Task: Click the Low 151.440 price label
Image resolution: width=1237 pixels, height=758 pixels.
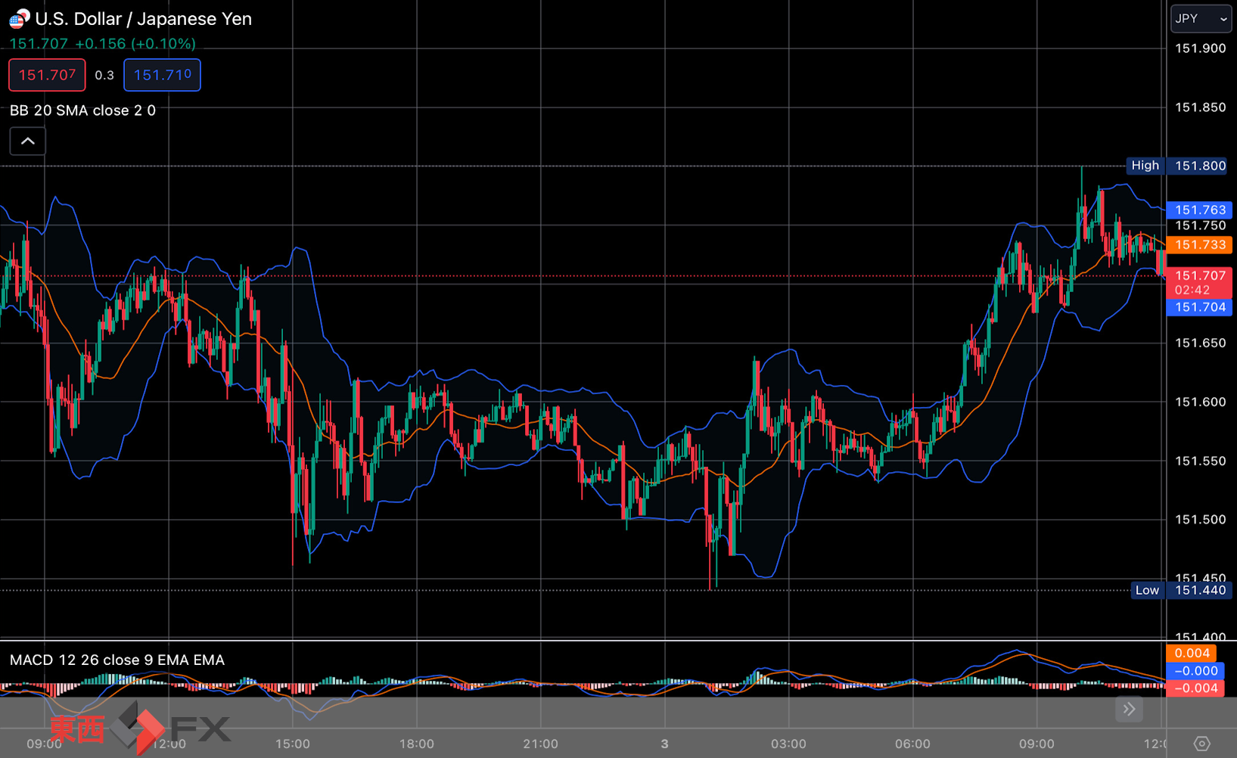Action: tap(1182, 590)
